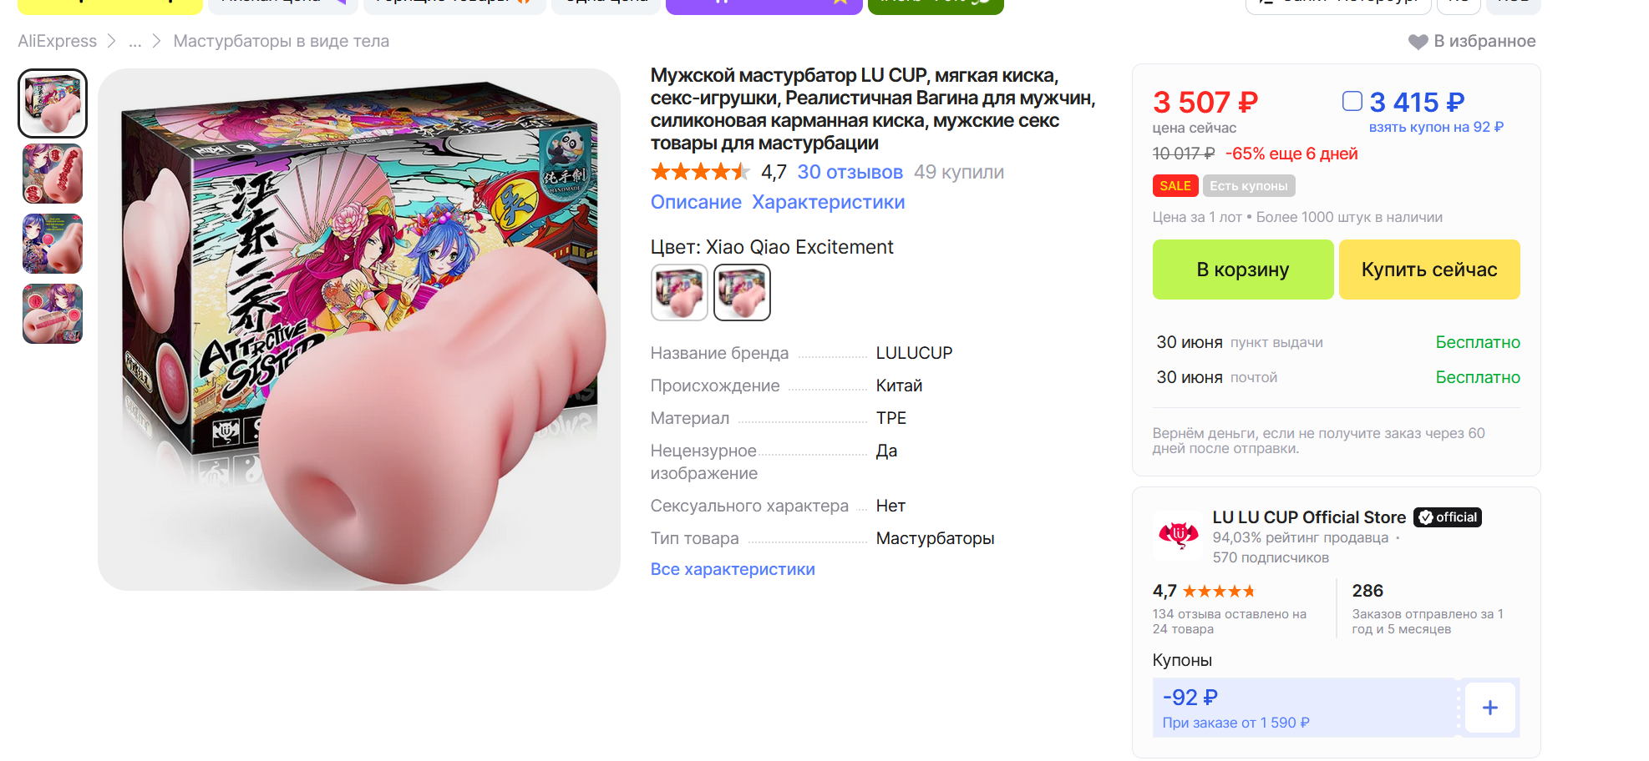Go to AliExpress home via breadcrumb
This screenshot has height=761, width=1649.
click(x=58, y=42)
